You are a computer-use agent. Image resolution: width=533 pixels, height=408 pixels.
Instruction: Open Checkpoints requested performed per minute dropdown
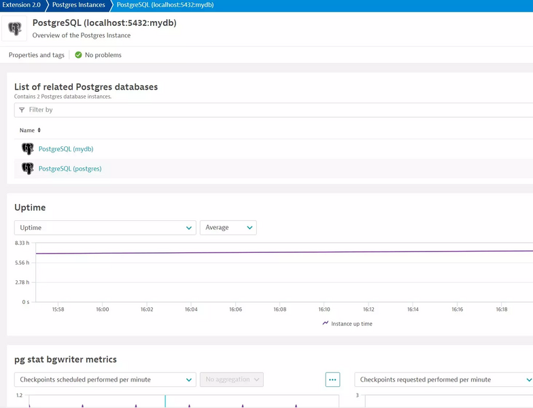pos(443,380)
